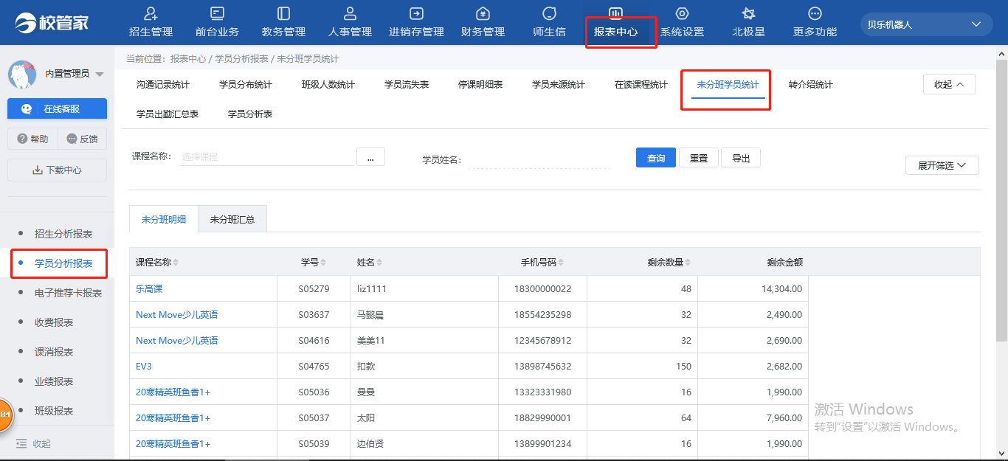
Task: Click the 重置 reset button
Action: 699,158
